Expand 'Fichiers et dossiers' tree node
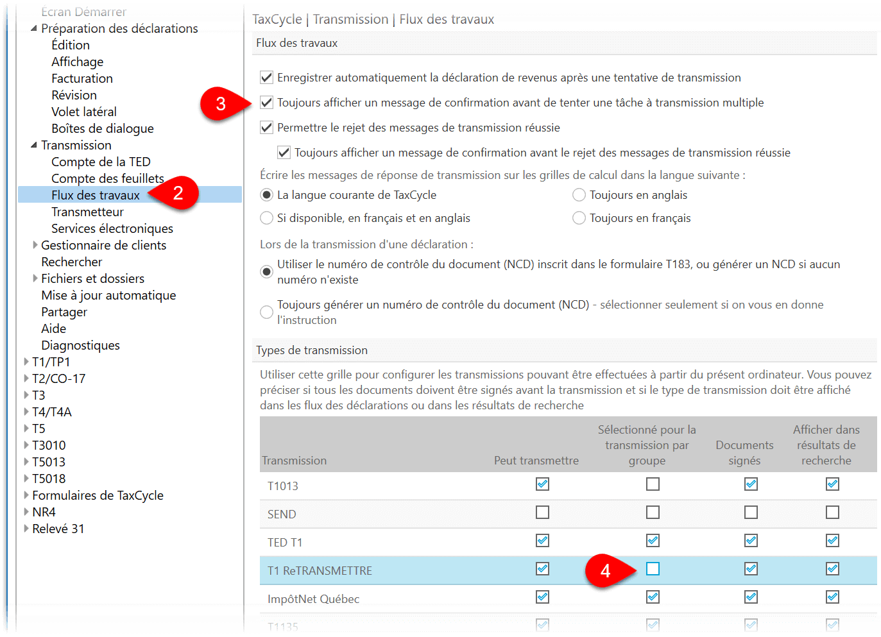This screenshot has height=637, width=881. click(x=35, y=278)
